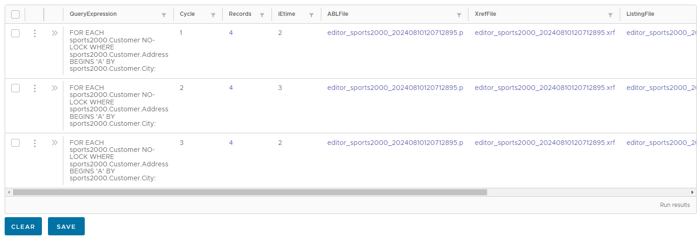This screenshot has width=699, height=240.
Task: Toggle select-all checkbox in grid header
Action: [15, 14]
